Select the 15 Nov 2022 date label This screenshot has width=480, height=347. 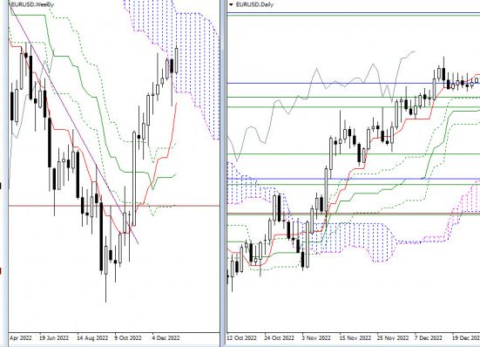click(355, 337)
